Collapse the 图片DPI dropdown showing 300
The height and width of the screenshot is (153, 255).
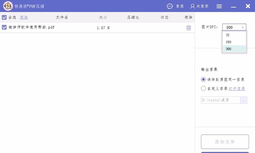[234, 27]
